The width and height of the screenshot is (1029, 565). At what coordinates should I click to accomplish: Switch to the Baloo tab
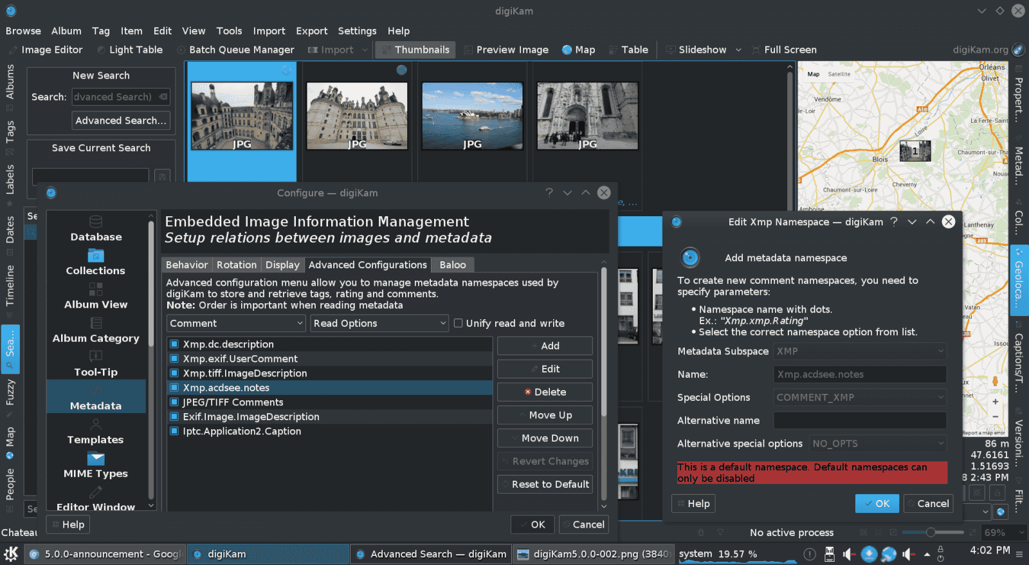click(453, 264)
